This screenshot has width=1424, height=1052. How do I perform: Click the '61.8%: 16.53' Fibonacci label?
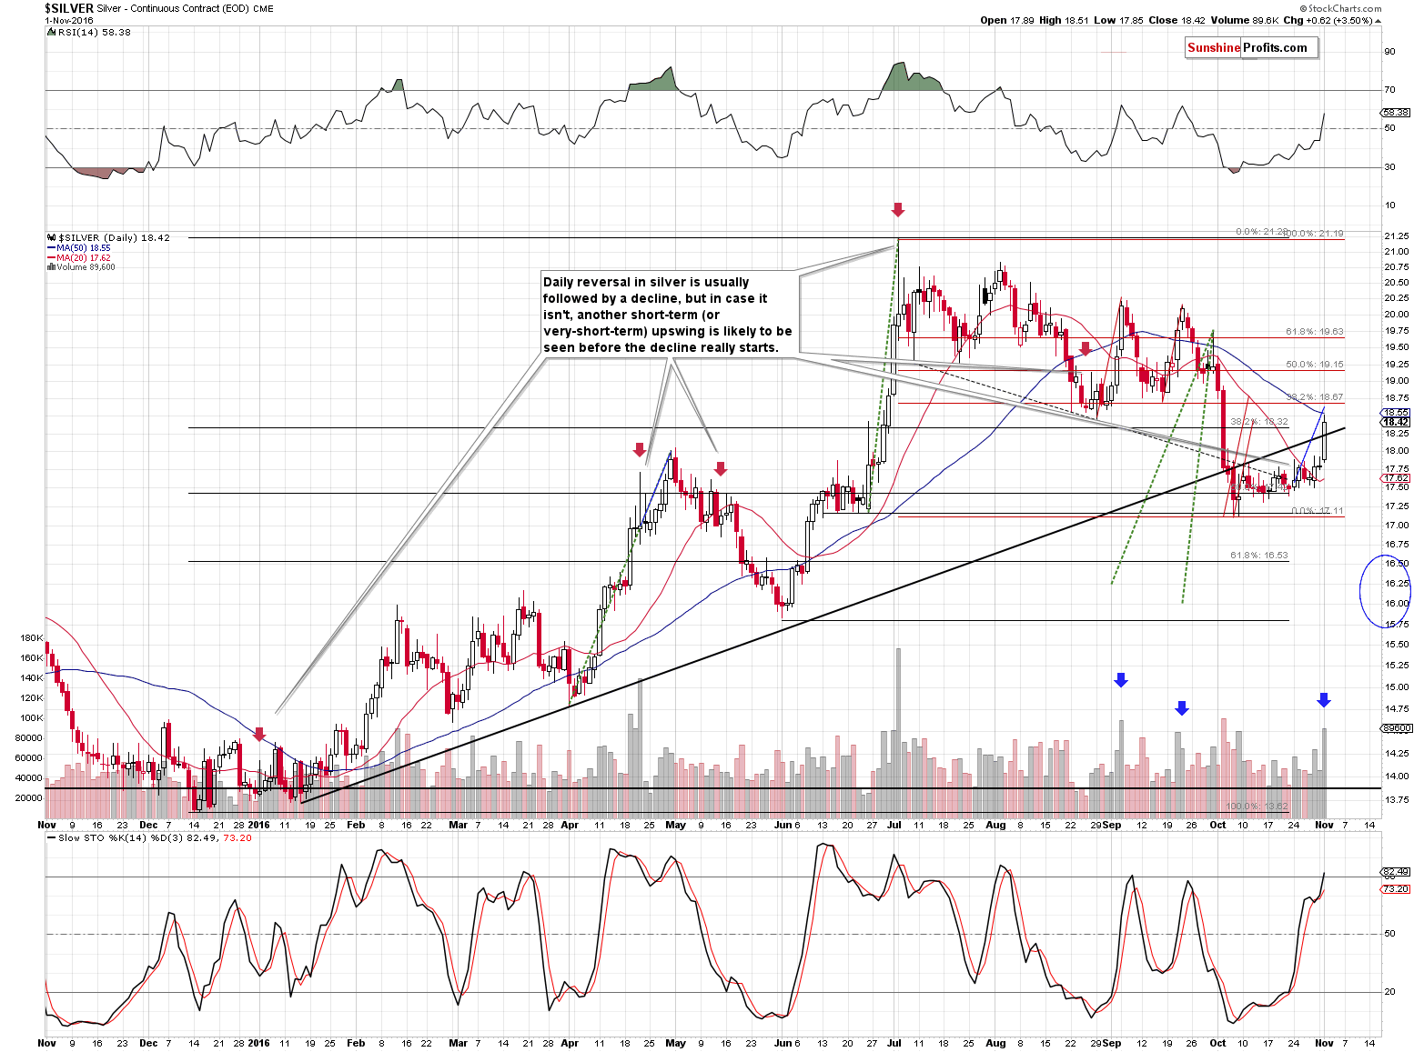(1258, 555)
